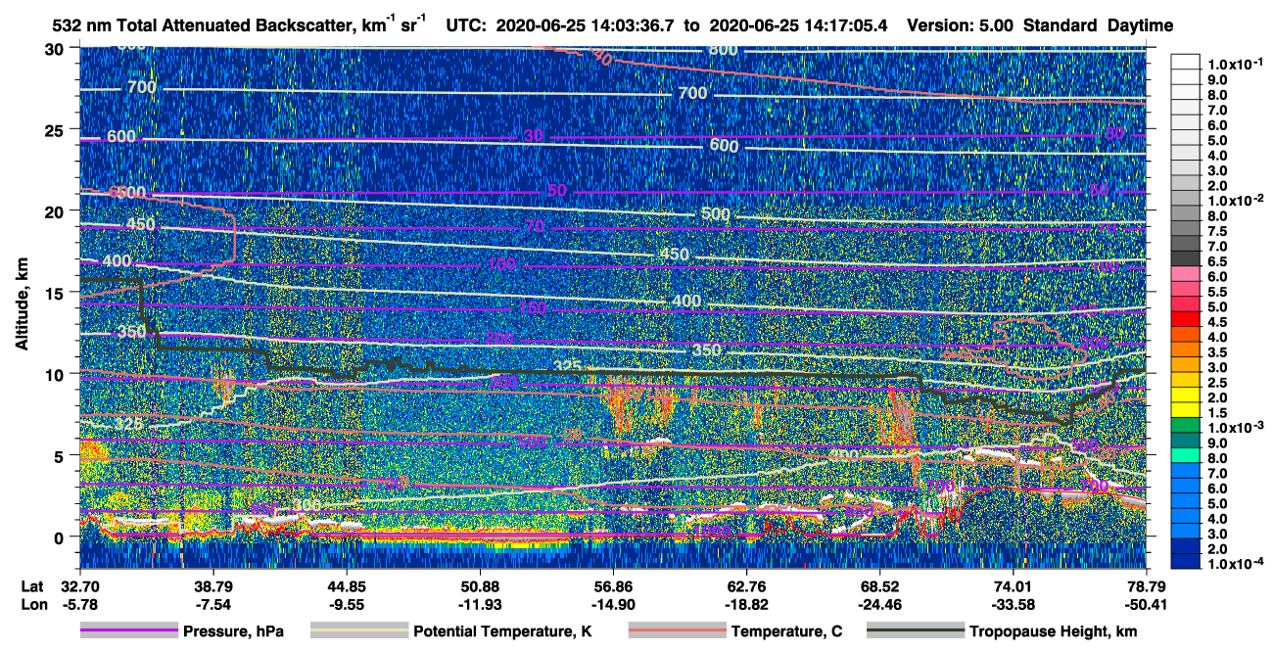Select the Version: 5.00 text
1273x653 pixels.
coord(961,26)
